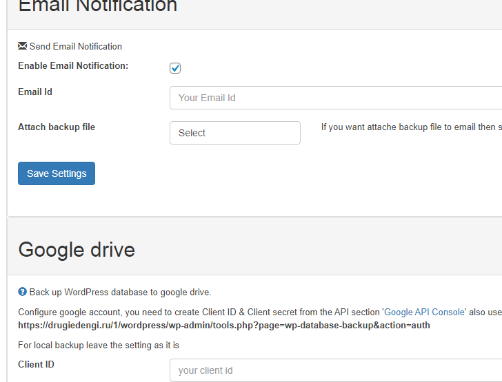This screenshot has height=382, width=502.
Task: Click the Send Email Notification text
Action: point(76,47)
